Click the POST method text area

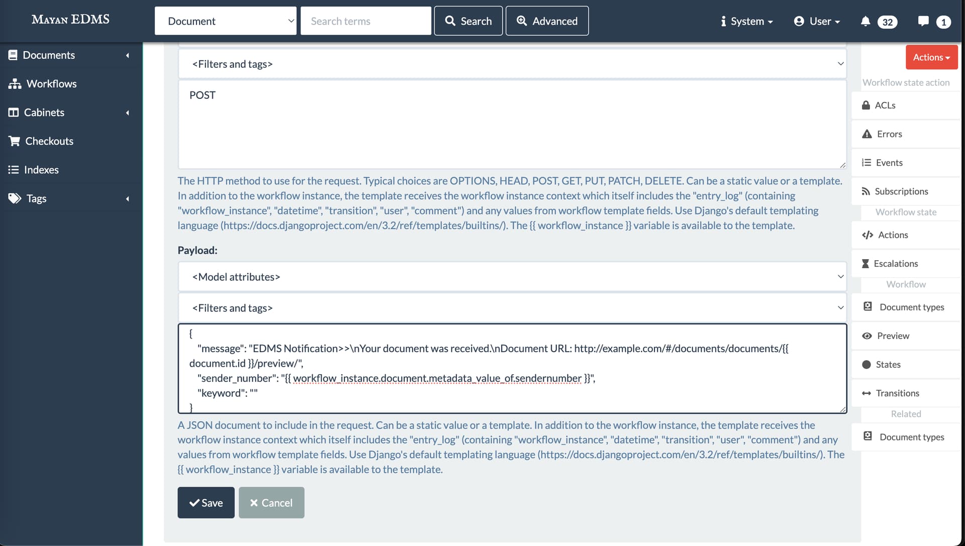pos(512,125)
